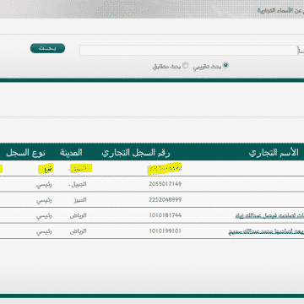This screenshot has height=304, width=304.
Task: Click رئيسي type in row 1010199101
Action: 45,232
